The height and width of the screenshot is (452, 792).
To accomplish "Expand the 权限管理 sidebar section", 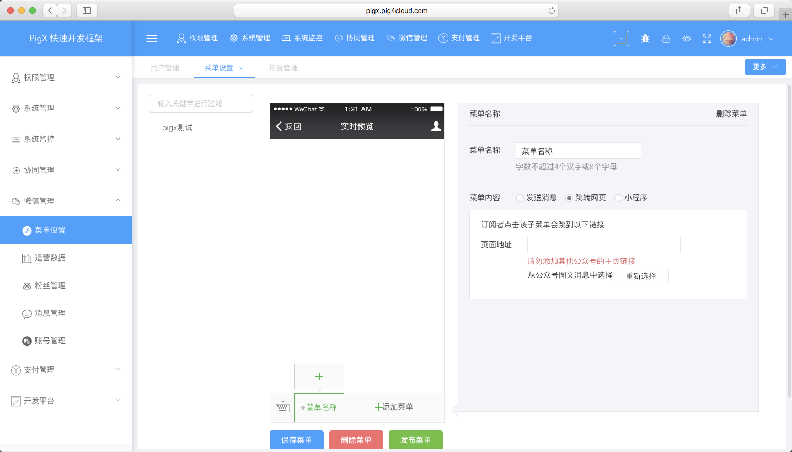I will tap(66, 77).
